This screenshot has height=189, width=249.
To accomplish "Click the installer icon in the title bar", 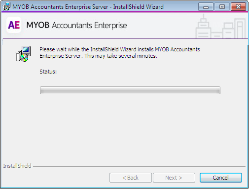I will pos(6,6).
